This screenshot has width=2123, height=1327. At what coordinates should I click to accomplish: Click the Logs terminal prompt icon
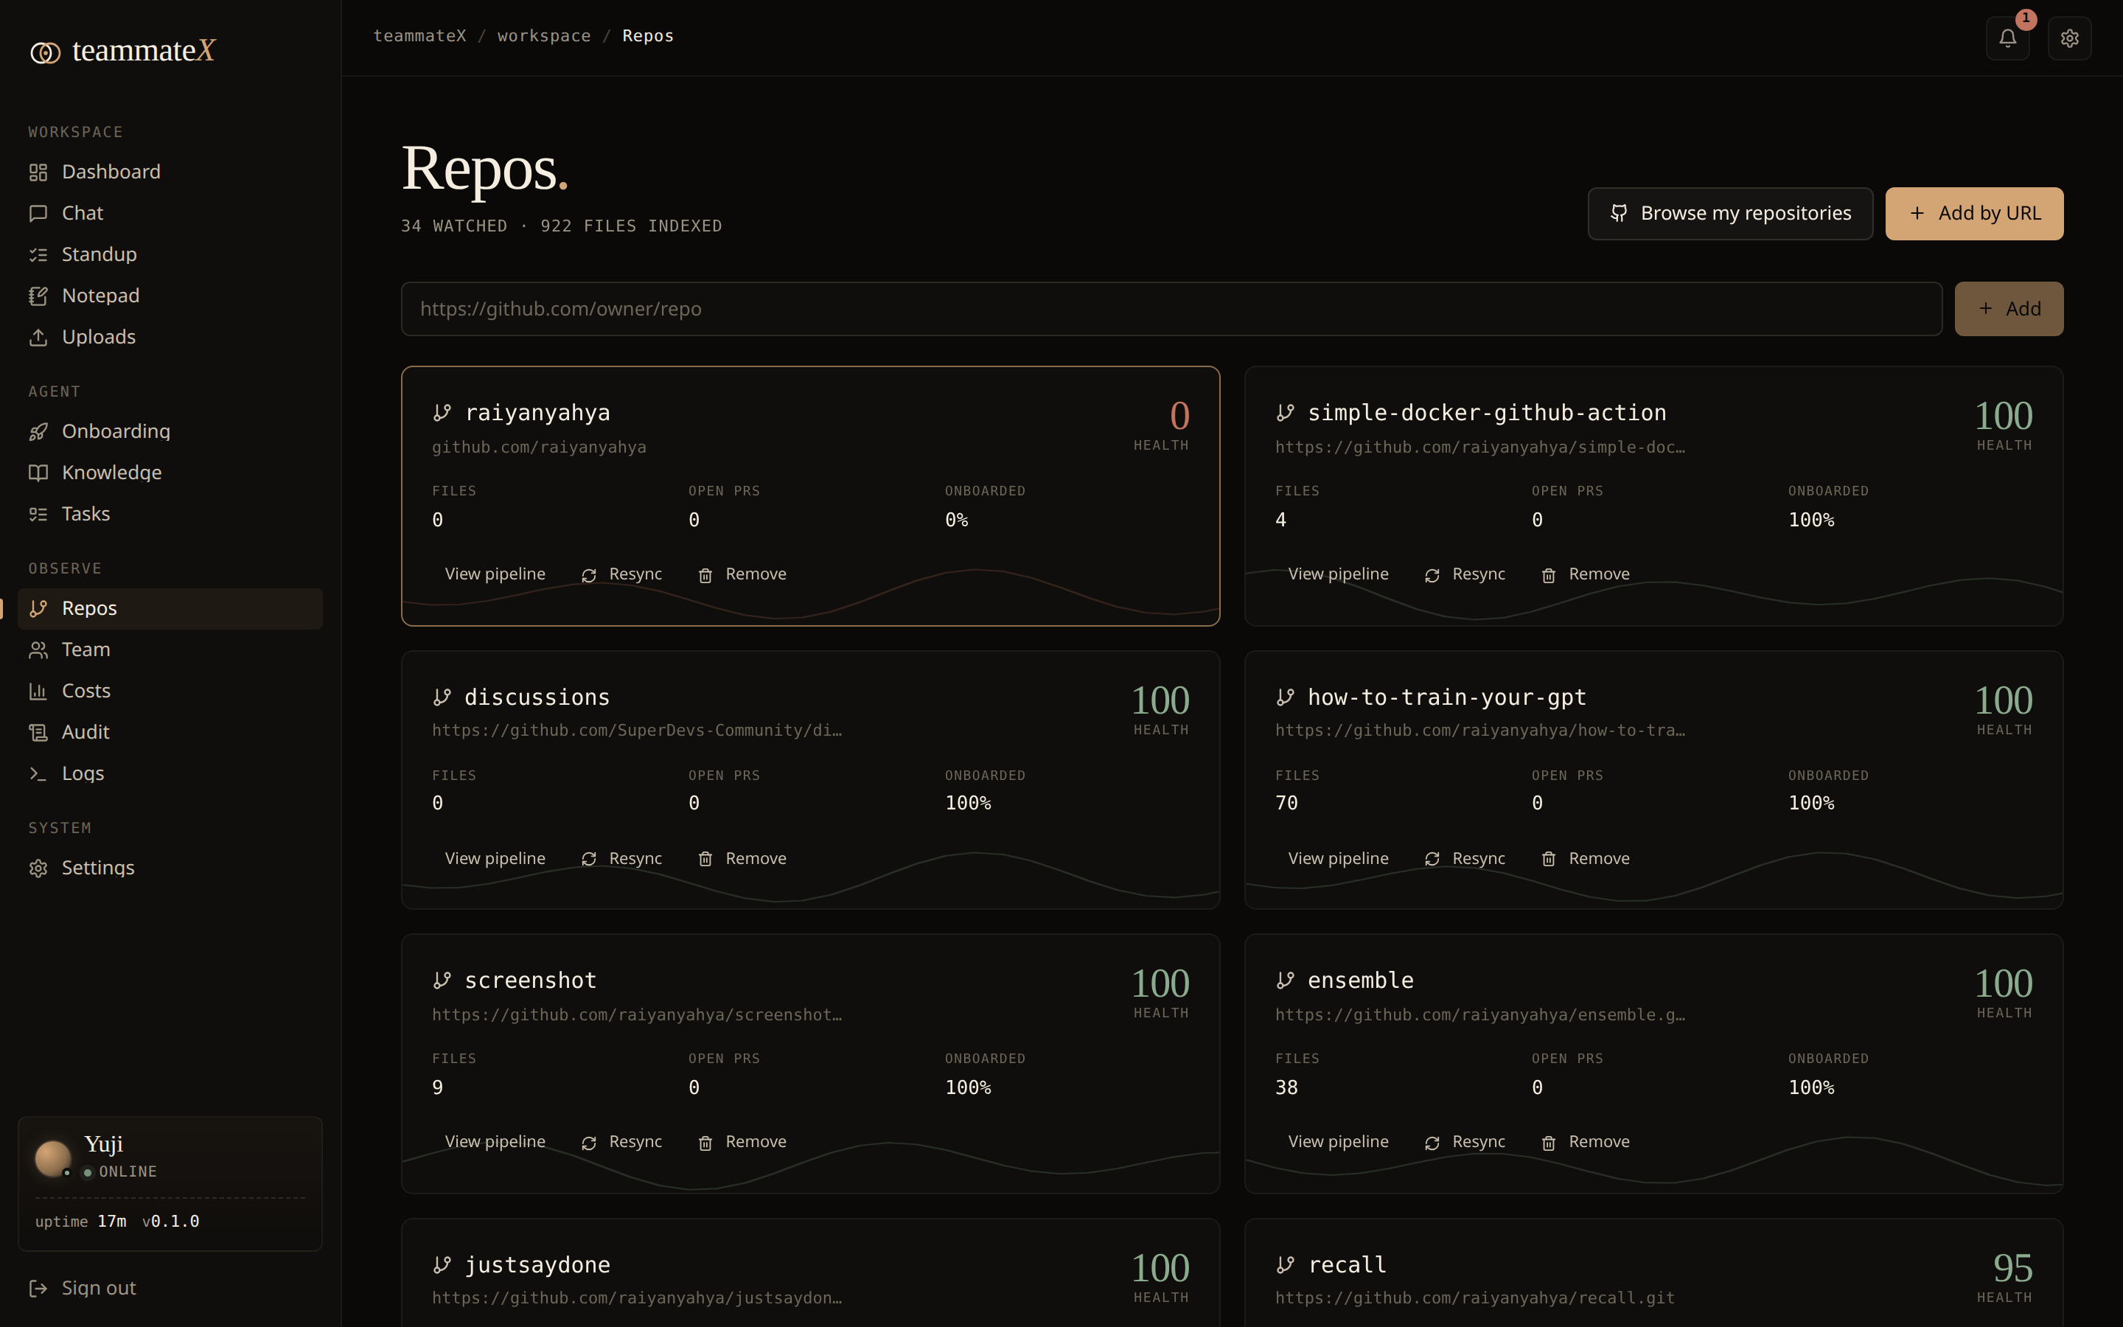[x=38, y=773]
